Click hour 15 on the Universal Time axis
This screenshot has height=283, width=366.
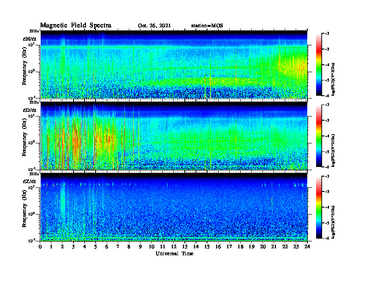[x=207, y=247]
